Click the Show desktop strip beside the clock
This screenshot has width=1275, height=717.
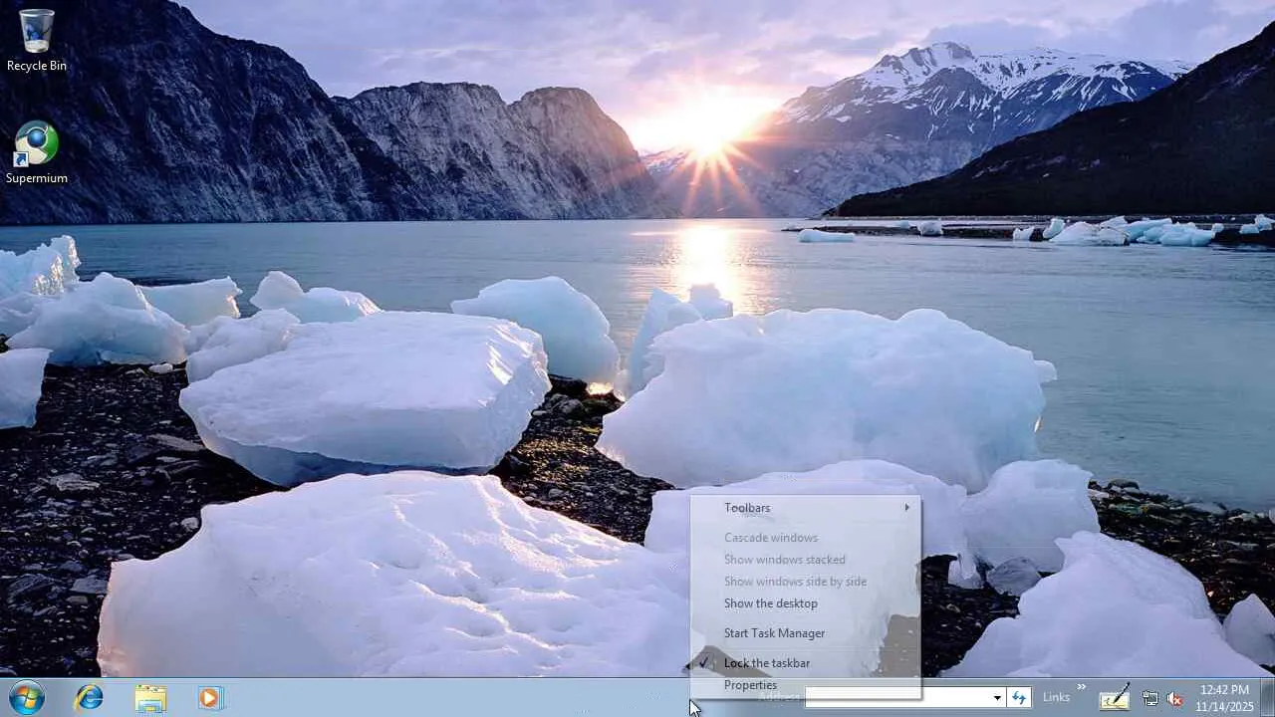click(x=1267, y=697)
